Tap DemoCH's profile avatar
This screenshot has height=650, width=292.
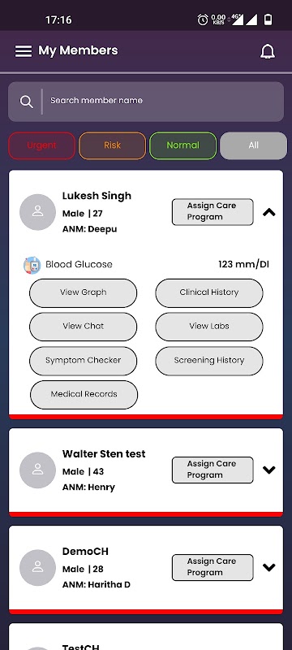point(37,567)
